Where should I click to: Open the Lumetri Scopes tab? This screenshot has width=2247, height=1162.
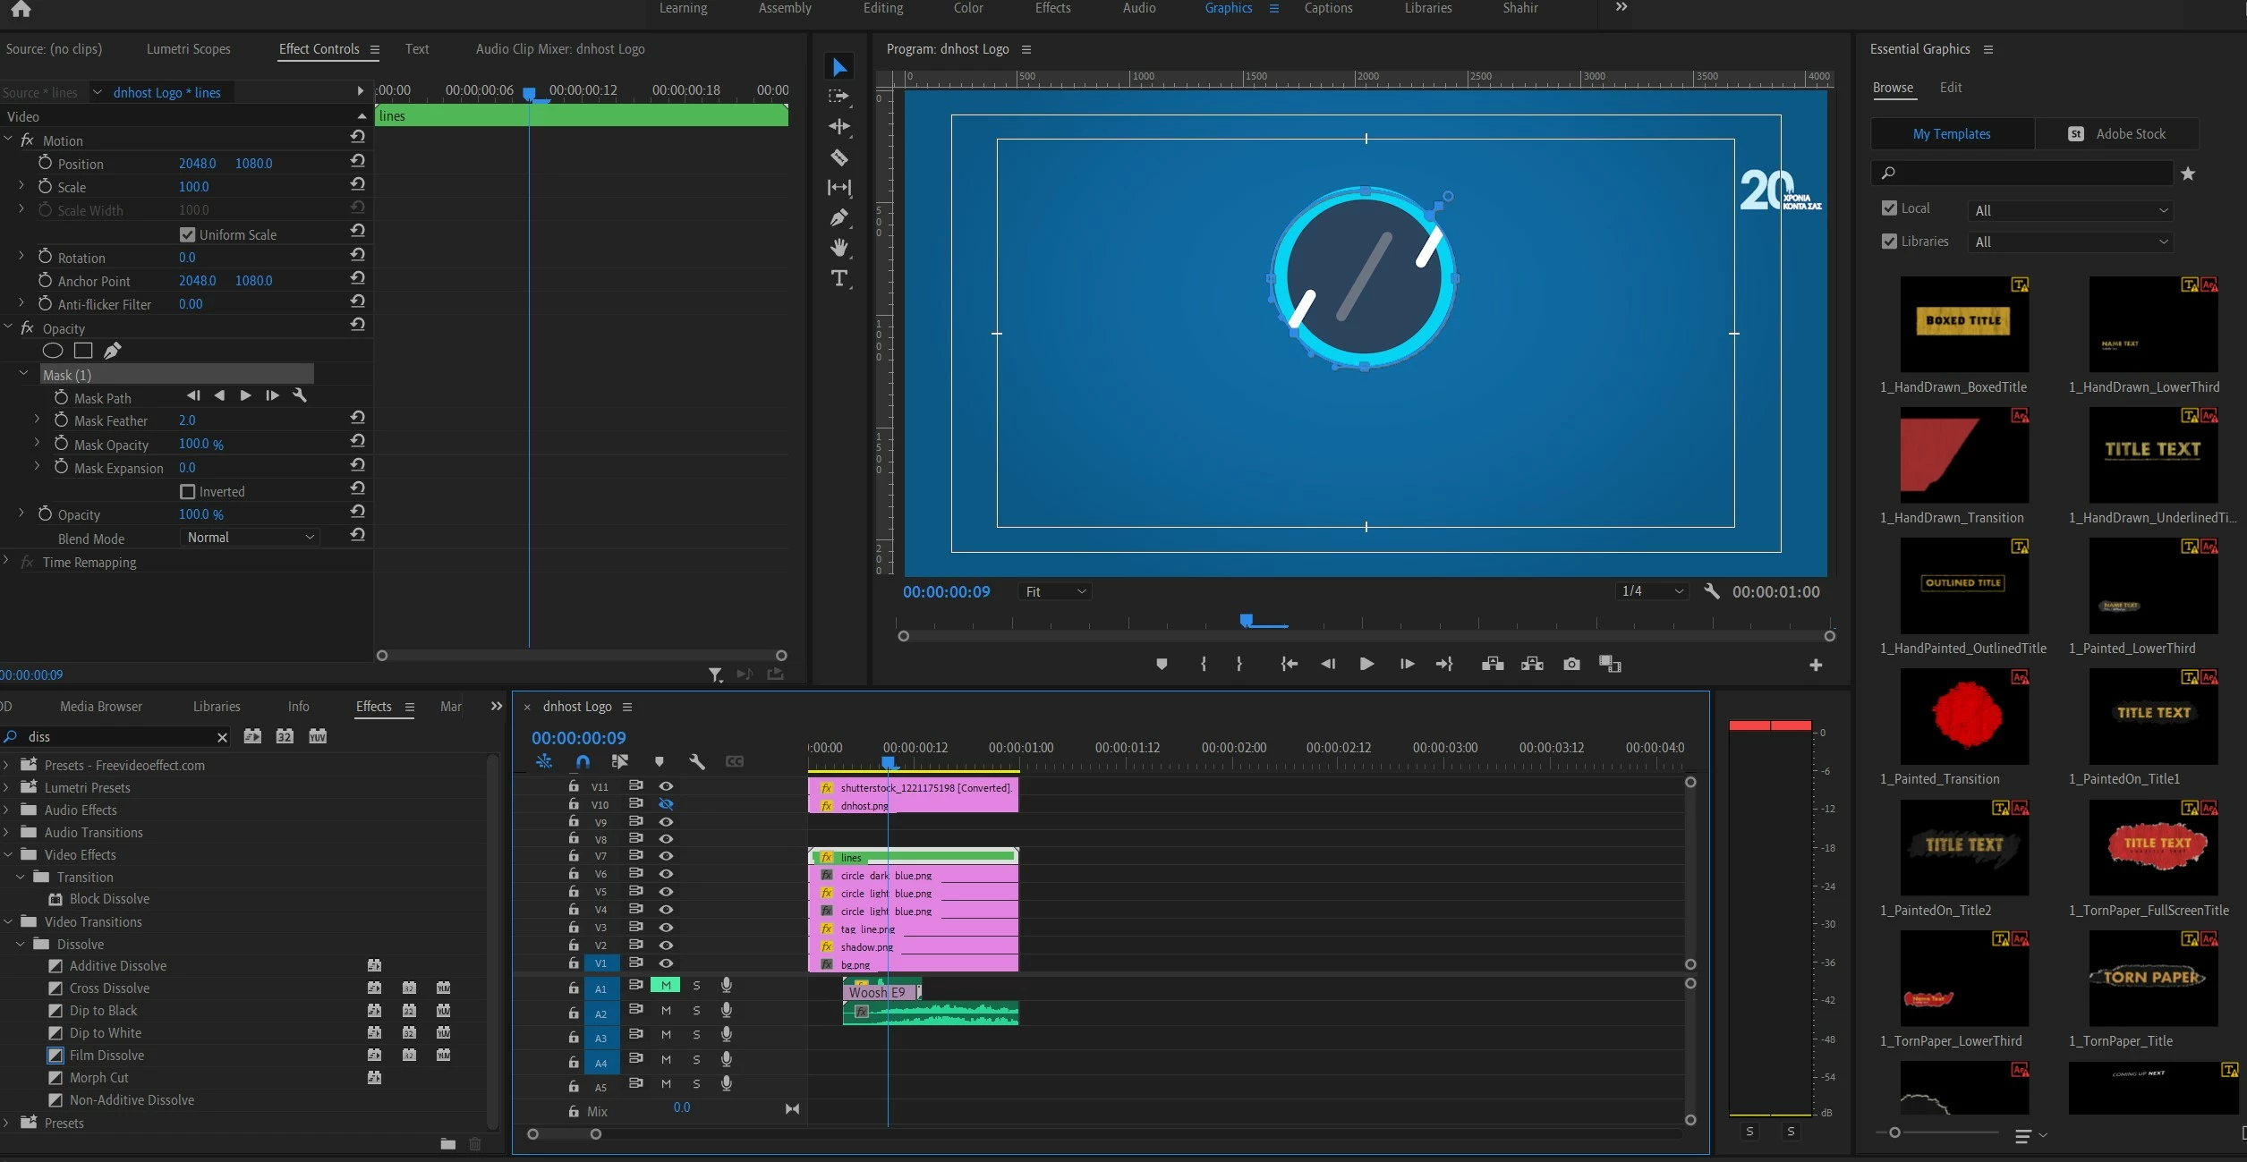point(188,49)
